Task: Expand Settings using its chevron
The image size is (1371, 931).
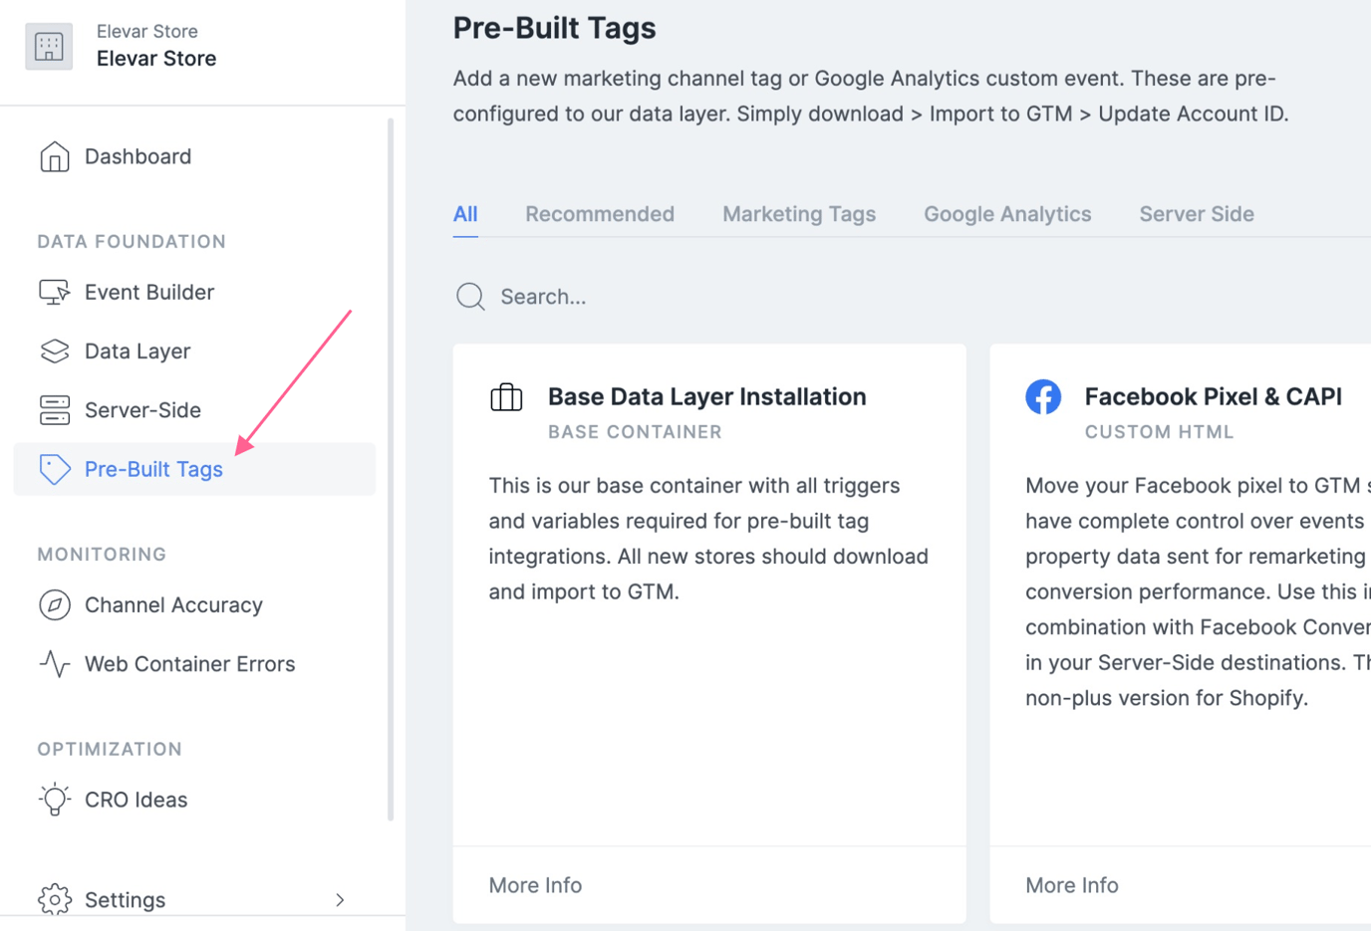Action: coord(340,899)
